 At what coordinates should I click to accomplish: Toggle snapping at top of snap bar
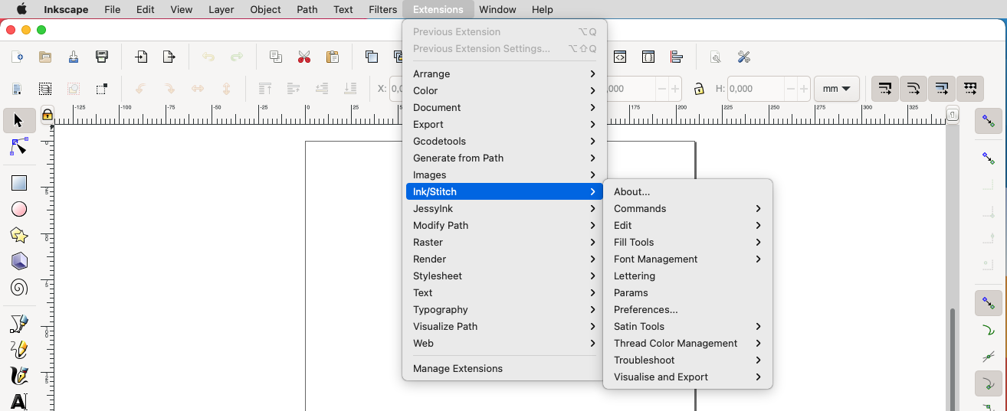989,121
